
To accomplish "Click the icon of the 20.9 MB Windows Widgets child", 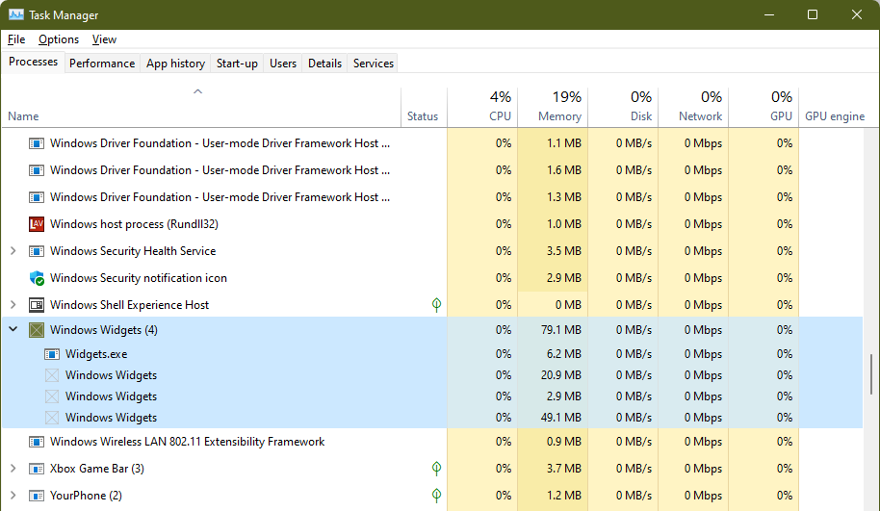I will click(52, 375).
